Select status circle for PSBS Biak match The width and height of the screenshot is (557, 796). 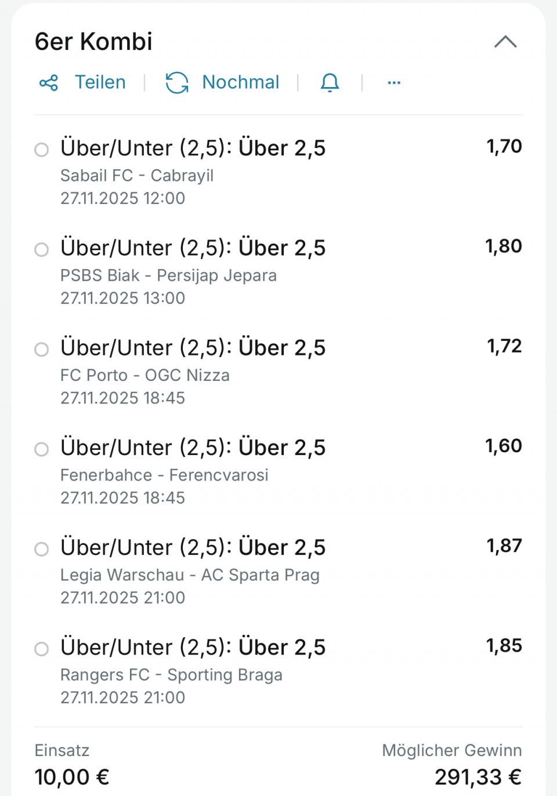point(42,249)
